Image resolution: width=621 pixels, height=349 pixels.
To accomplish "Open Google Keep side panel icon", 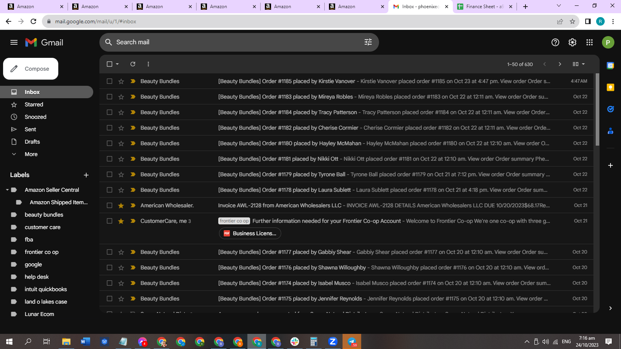I will pos(611,87).
